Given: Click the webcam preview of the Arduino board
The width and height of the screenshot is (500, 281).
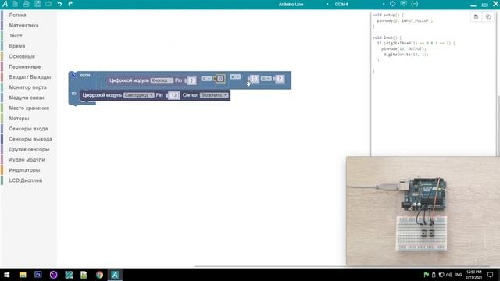Looking at the screenshot, I should coord(423,211).
